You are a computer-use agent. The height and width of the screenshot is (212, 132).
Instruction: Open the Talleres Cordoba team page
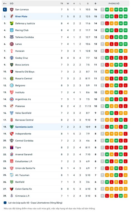25,37
